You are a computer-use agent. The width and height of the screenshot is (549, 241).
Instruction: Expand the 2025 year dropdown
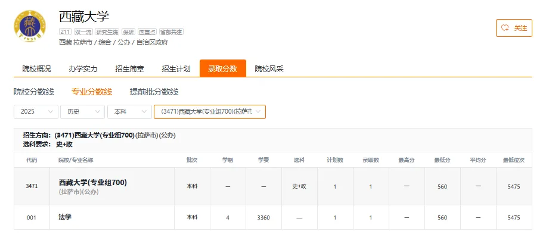coord(36,112)
